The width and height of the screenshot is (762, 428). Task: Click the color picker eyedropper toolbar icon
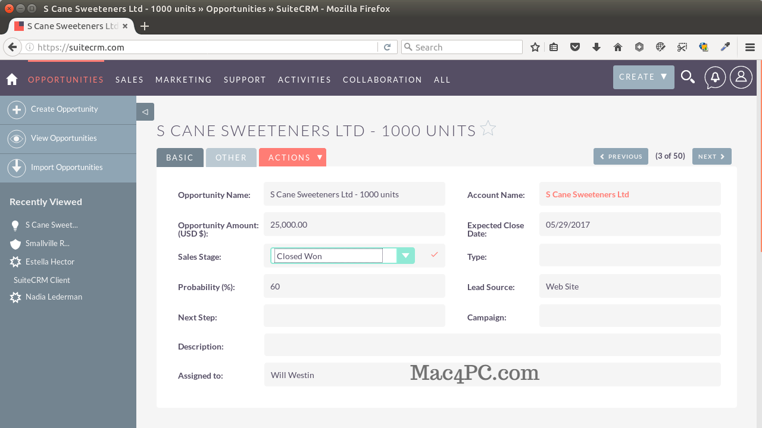tap(725, 47)
